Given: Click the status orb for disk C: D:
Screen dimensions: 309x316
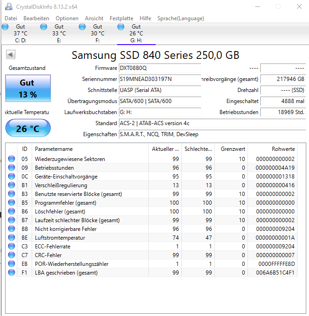Looking at the screenshot, I should (x=5, y=27).
